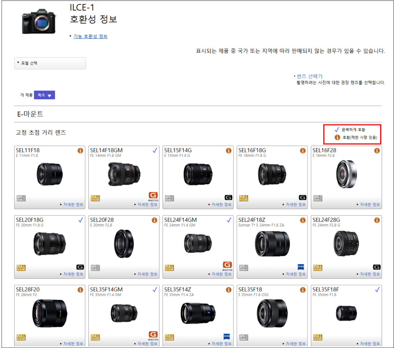
Task: Click the info icon on SEL35F18 card
Action: coord(303,290)
